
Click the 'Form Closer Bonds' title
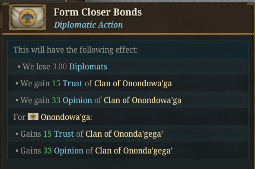coord(98,12)
